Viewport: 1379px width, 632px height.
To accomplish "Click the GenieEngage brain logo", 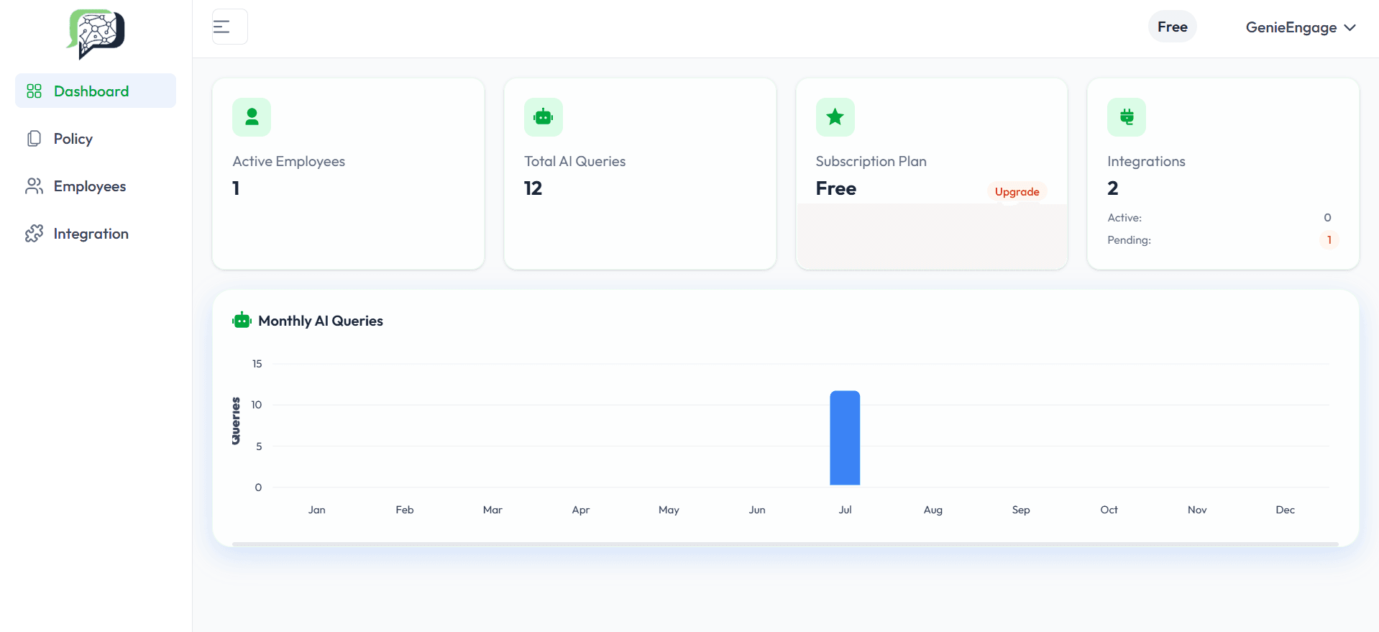I will (x=96, y=33).
